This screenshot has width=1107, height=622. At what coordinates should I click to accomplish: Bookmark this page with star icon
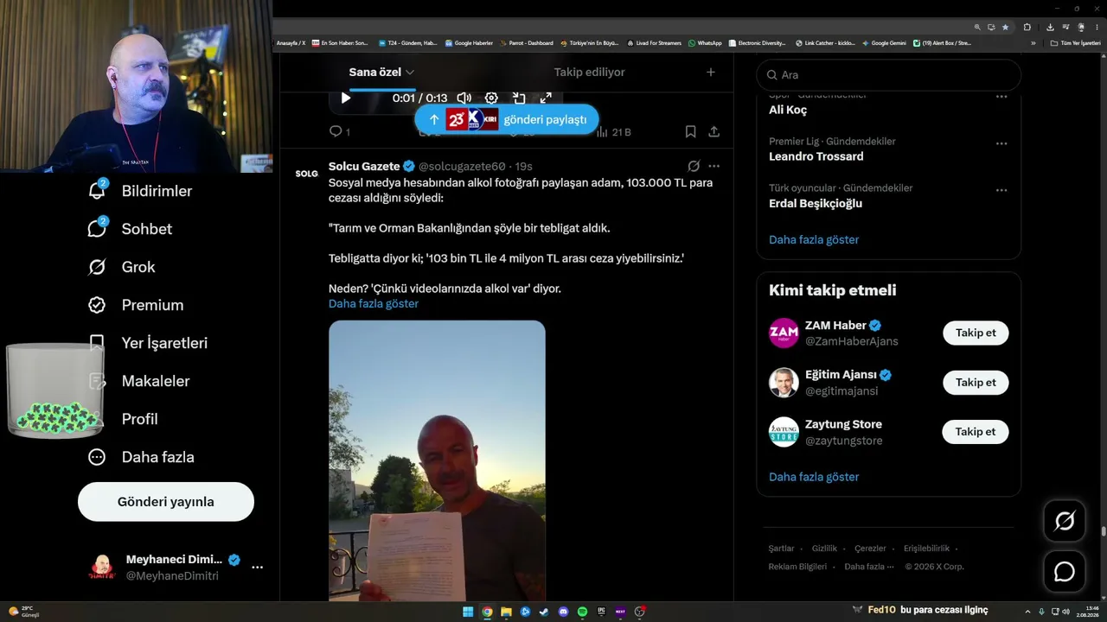(1005, 27)
